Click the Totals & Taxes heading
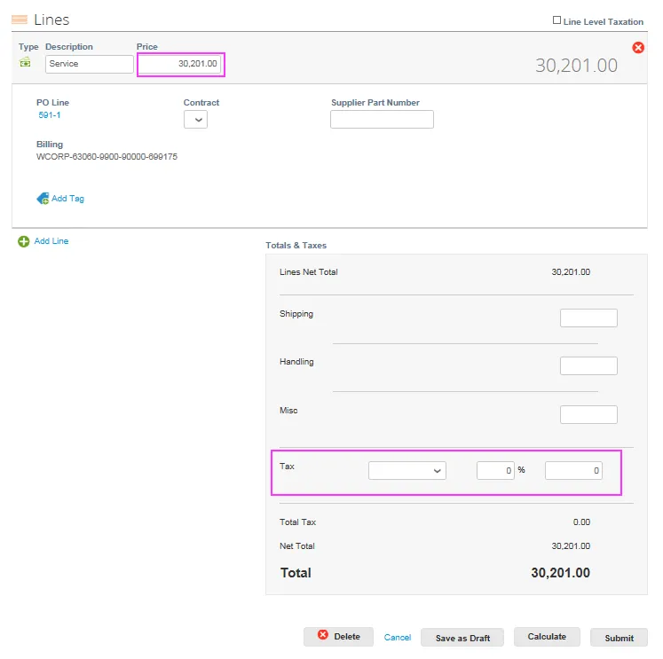Image resolution: width=663 pixels, height=659 pixels. tap(296, 246)
